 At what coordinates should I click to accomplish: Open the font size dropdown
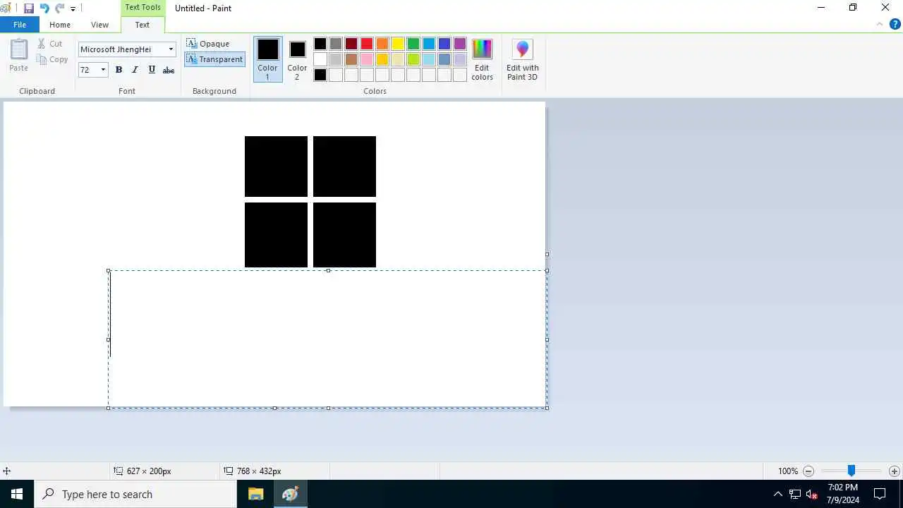click(103, 70)
